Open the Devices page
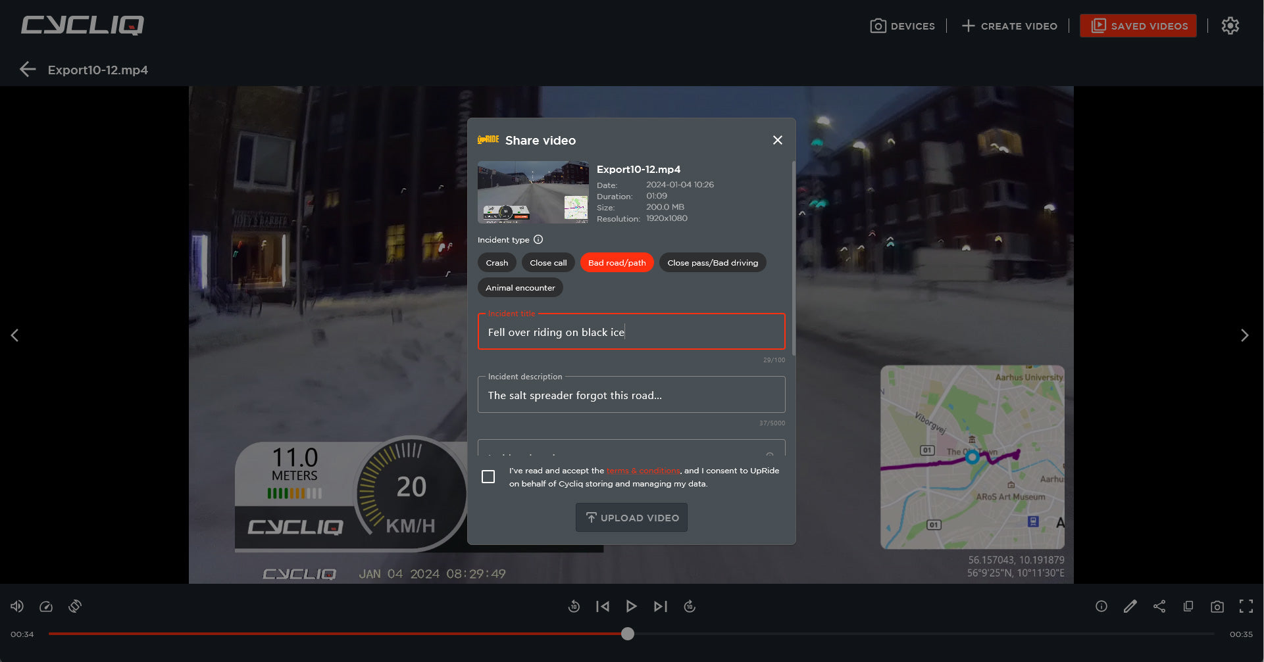The width and height of the screenshot is (1264, 662). click(x=903, y=26)
